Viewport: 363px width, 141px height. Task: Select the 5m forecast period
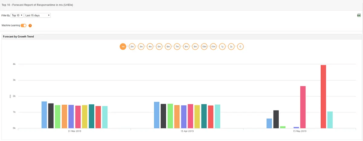[159, 47]
